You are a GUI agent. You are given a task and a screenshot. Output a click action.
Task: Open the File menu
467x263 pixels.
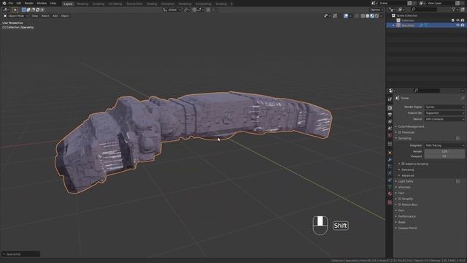(11, 3)
